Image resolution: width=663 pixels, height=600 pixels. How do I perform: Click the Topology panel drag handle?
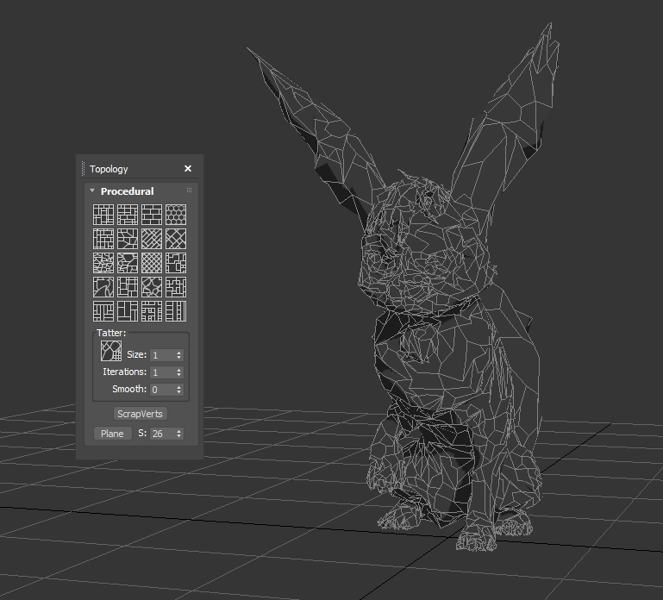[84, 169]
